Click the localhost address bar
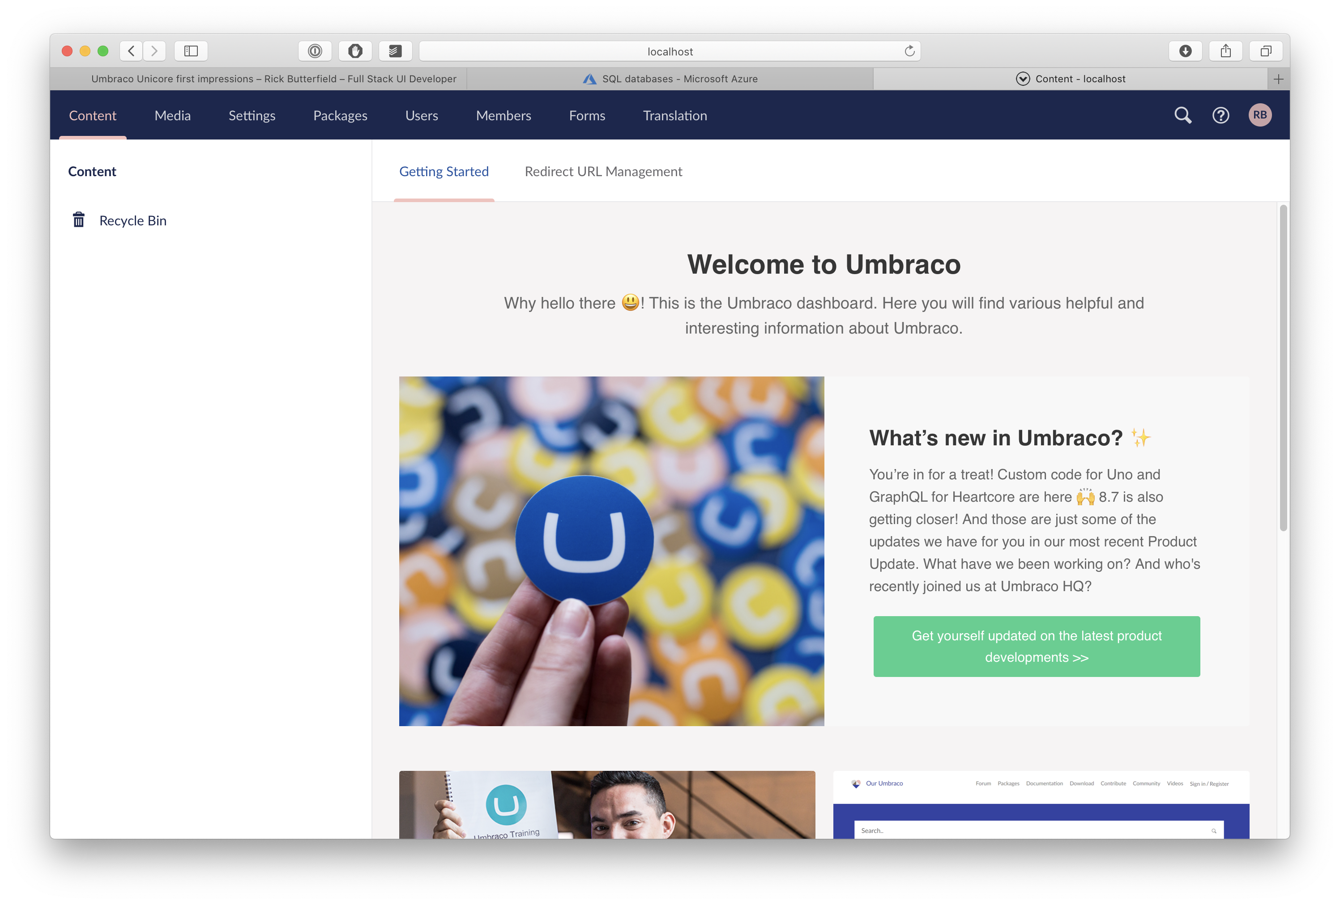Screen dimensions: 1340x905 (x=670, y=51)
